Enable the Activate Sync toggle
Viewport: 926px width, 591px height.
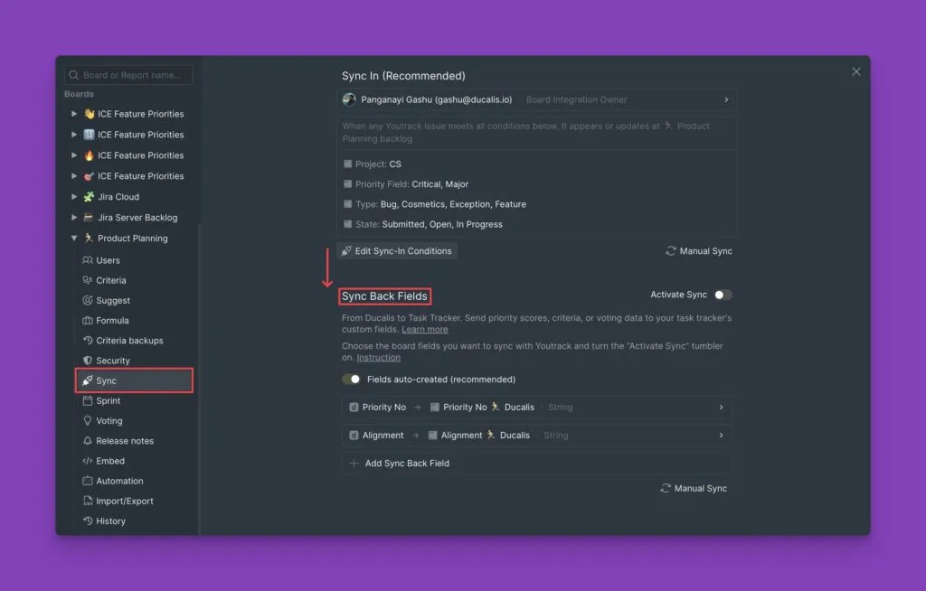(x=723, y=295)
